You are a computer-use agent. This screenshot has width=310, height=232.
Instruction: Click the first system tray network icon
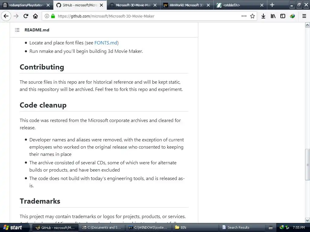click(x=282, y=227)
